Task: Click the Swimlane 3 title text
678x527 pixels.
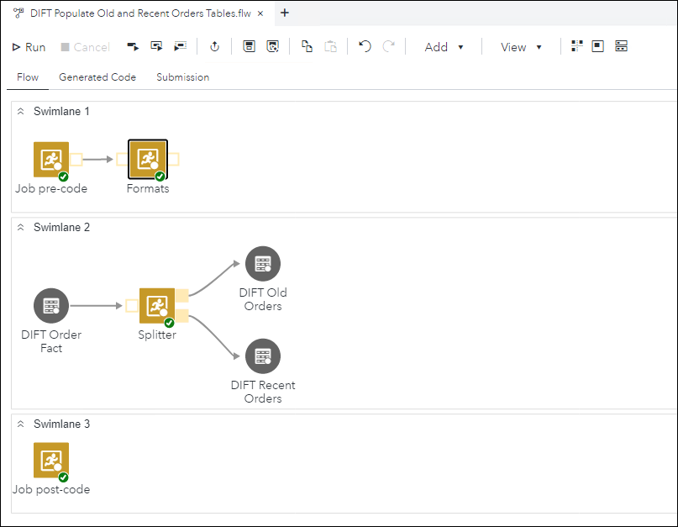Action: pyautogui.click(x=61, y=424)
